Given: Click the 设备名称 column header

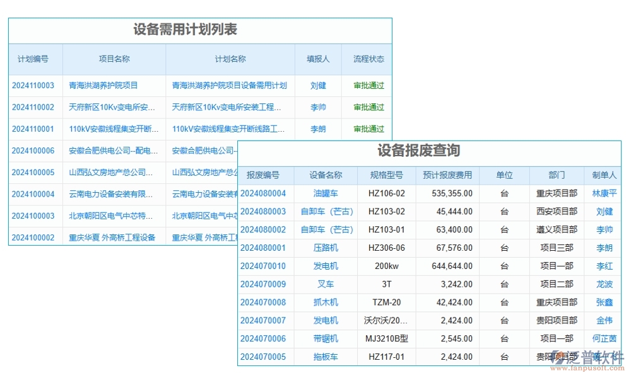Looking at the screenshot, I should tap(326, 175).
